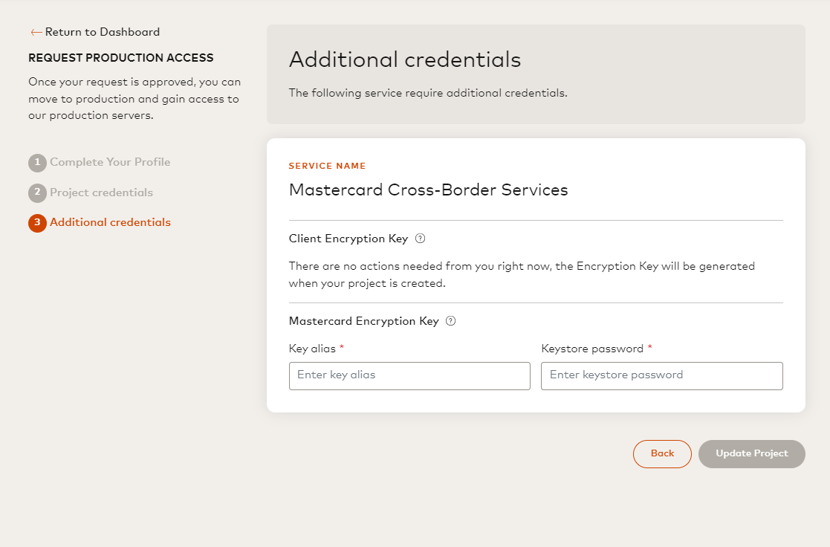Screen dimensions: 830x547
Task: Select the Complete Your Profile step
Action: click(x=109, y=162)
